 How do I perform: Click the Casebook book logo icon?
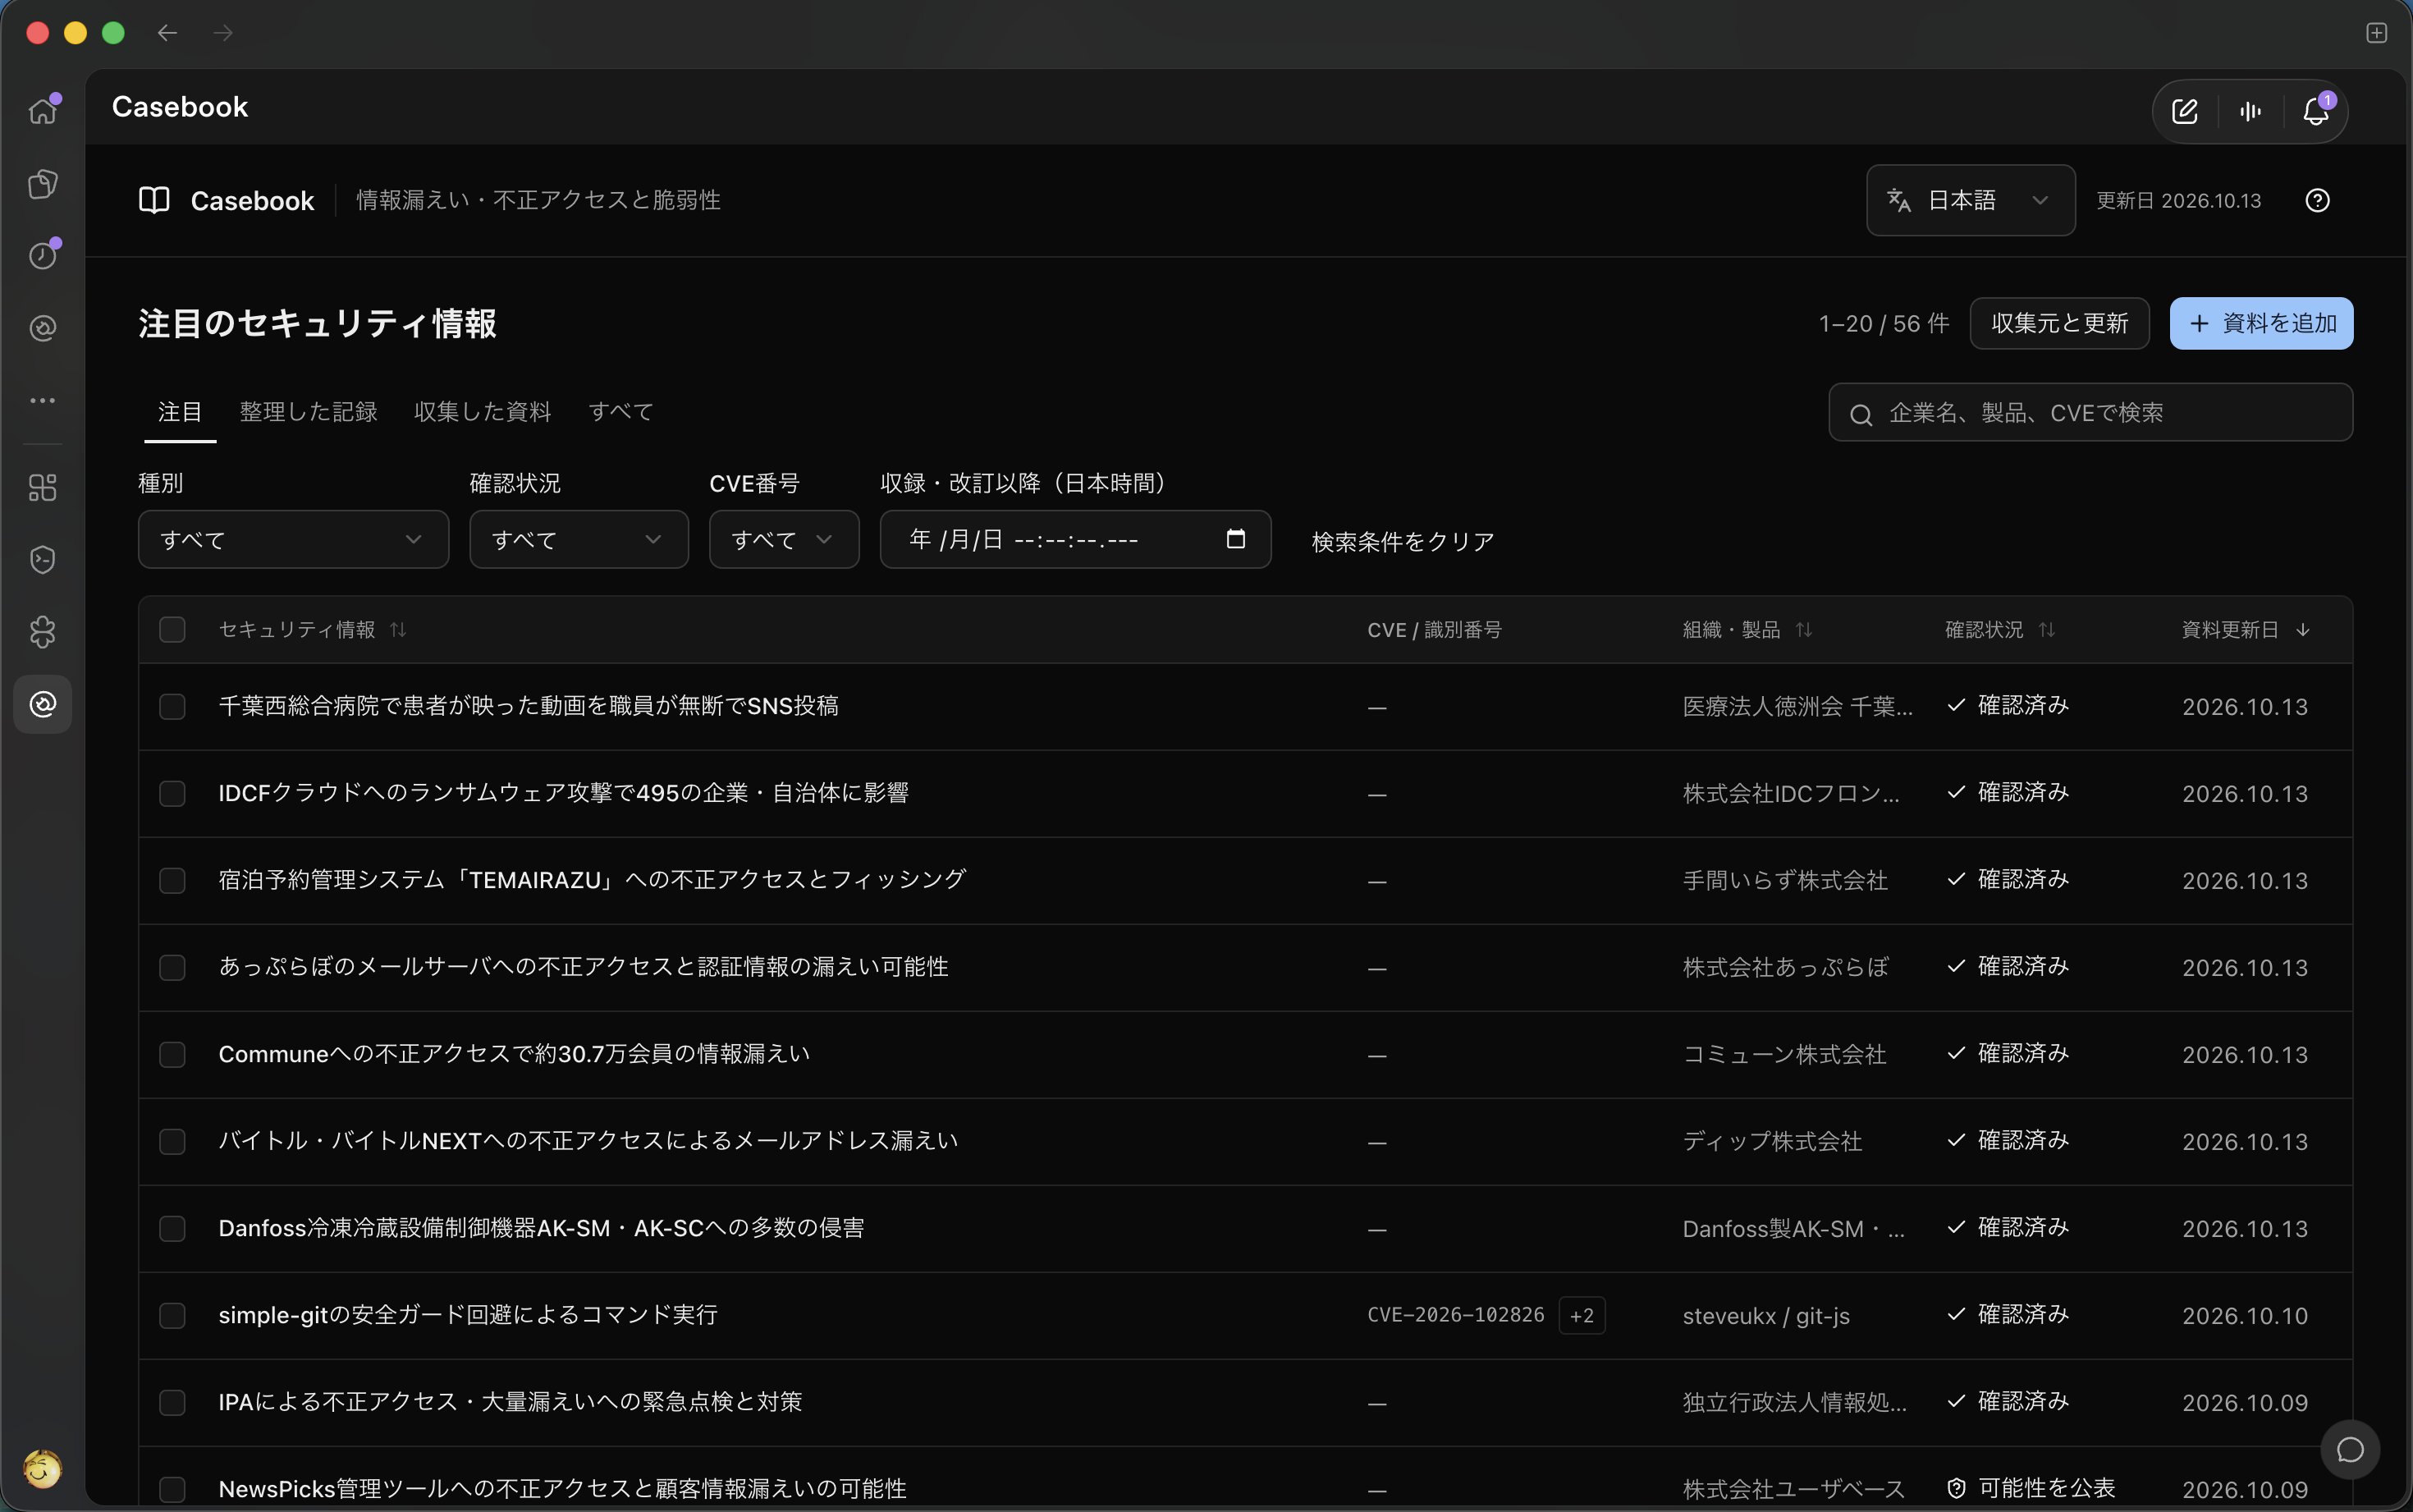(154, 200)
